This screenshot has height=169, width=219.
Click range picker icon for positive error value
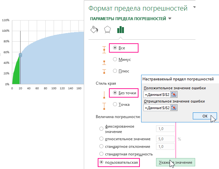coord(174,95)
